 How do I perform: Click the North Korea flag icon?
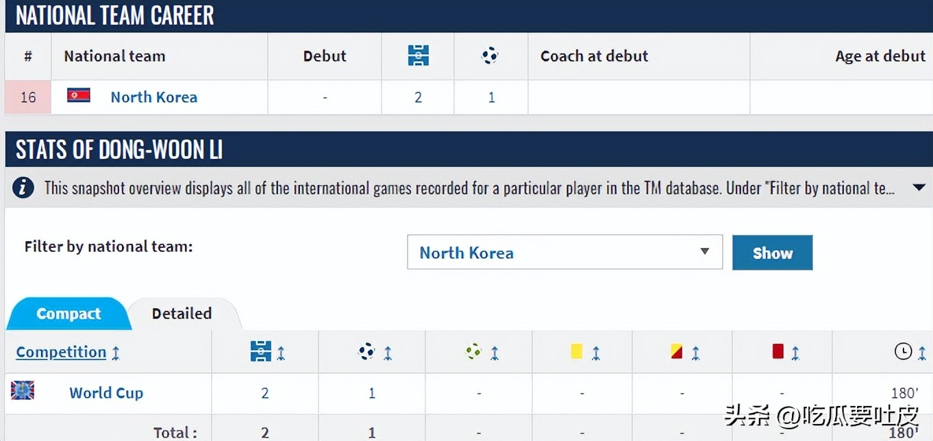[79, 96]
